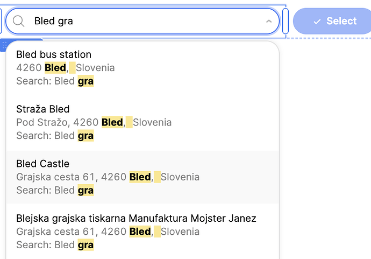The width and height of the screenshot is (371, 259).
Task: Click the Select button
Action: pos(332,21)
